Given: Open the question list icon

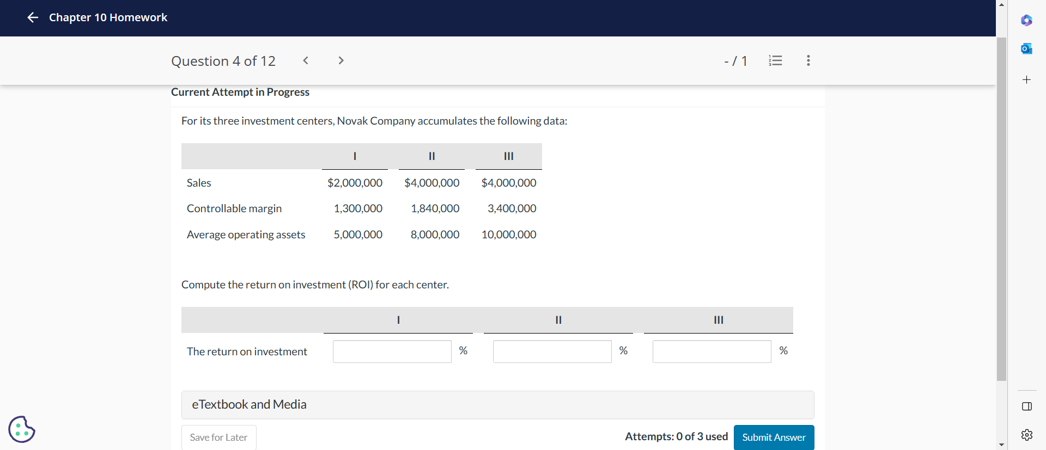Looking at the screenshot, I should 775,60.
